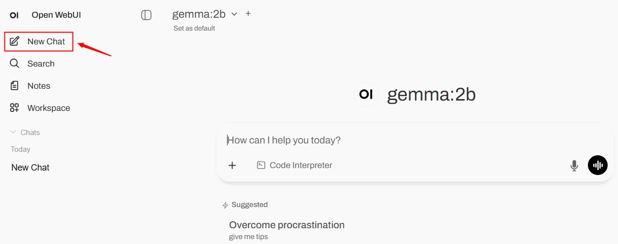Image resolution: width=618 pixels, height=244 pixels.
Task: Click the New Chat pencil icon
Action: (x=15, y=41)
